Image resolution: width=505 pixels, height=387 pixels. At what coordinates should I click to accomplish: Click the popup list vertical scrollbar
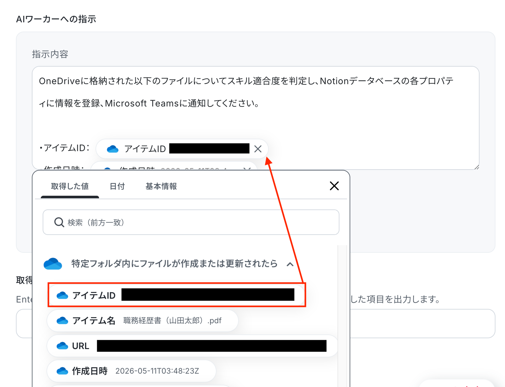tap(342, 316)
